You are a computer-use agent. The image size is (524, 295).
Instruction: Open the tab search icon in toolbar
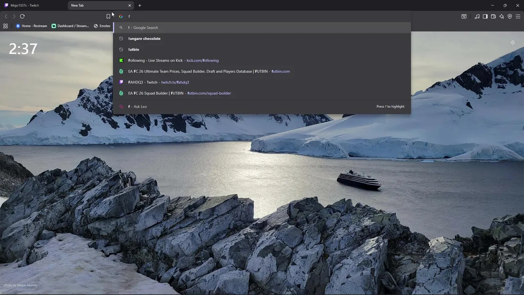pos(464,16)
